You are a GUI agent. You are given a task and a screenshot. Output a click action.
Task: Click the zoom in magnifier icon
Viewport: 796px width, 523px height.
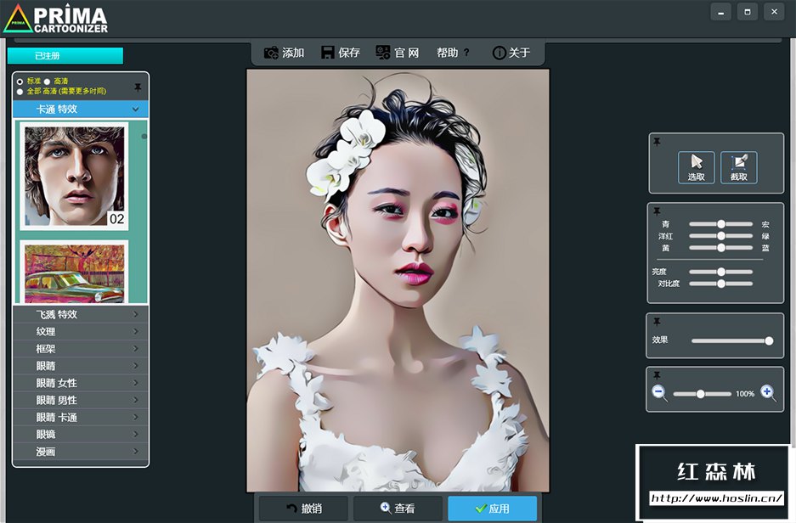click(x=768, y=392)
